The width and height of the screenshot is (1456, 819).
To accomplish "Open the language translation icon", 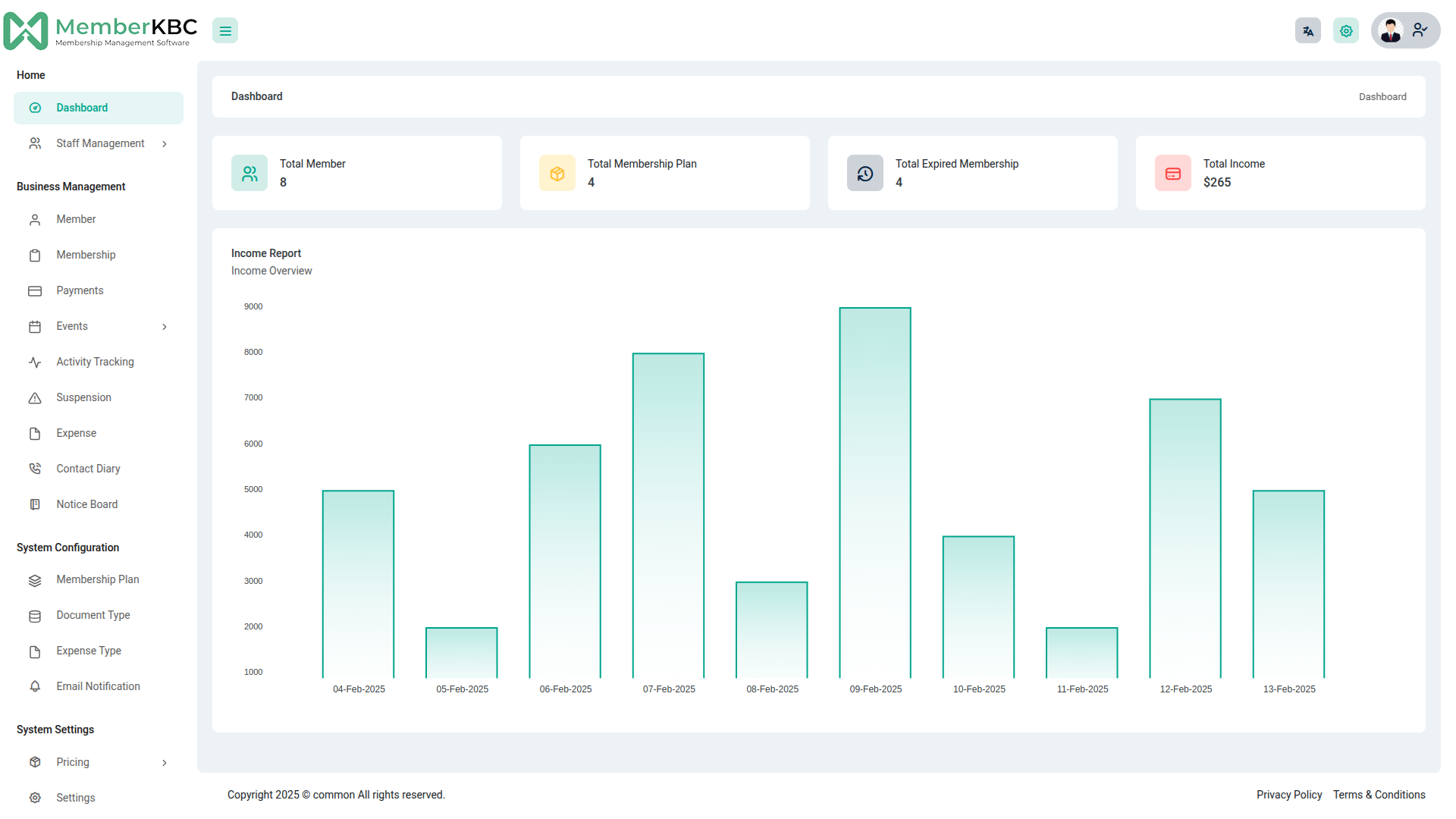I will coord(1307,31).
